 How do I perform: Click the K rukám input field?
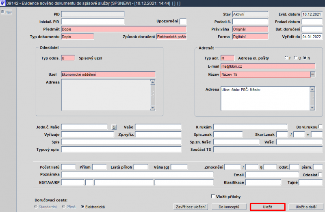pos(250,127)
